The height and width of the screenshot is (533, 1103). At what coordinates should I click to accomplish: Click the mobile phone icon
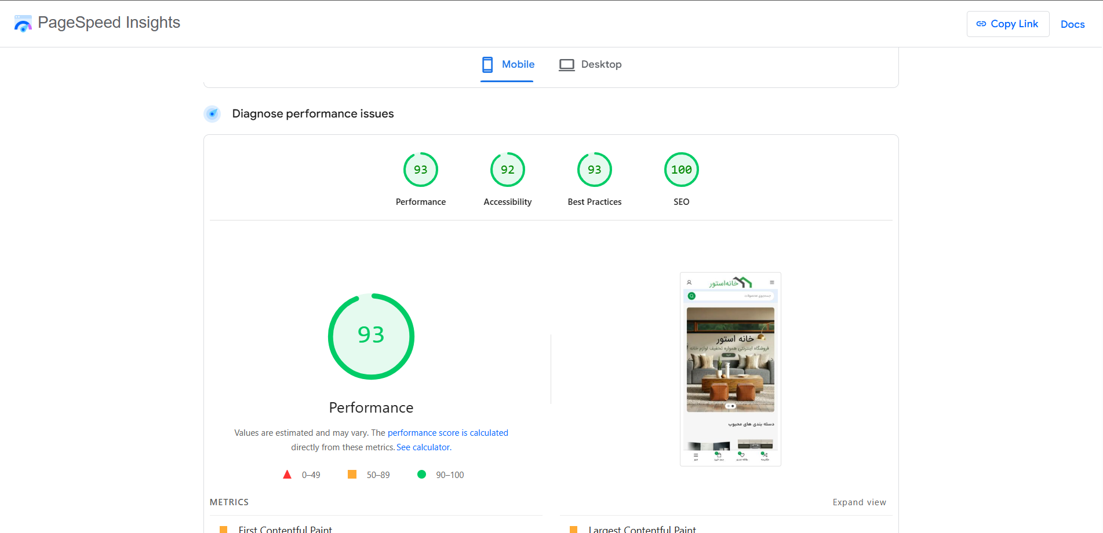[487, 64]
